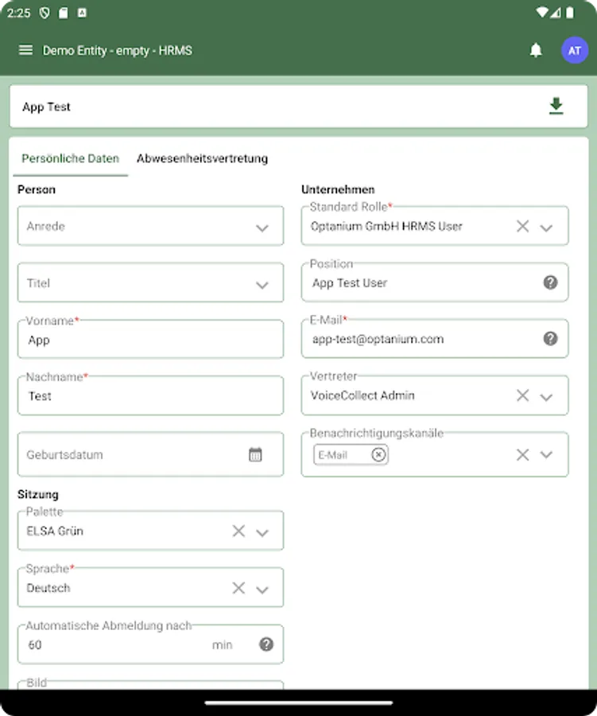Clear the Vertreter selection with the X

[x=522, y=395]
